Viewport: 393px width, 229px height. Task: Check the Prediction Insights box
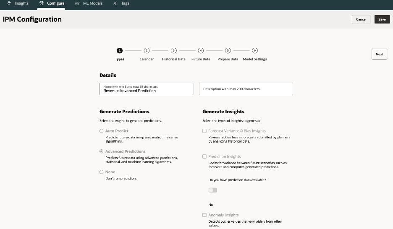pyautogui.click(x=204, y=156)
